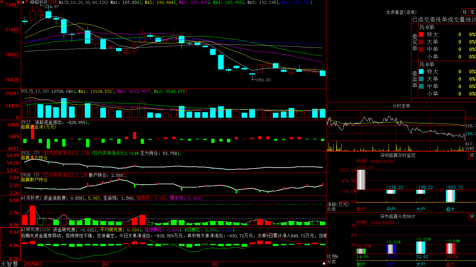
Task: Click the teal 中单 sell-order swatch
Action: 421,86
